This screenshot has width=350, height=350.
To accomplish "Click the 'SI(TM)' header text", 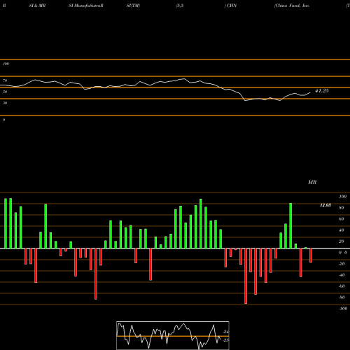I will click(x=133, y=6).
